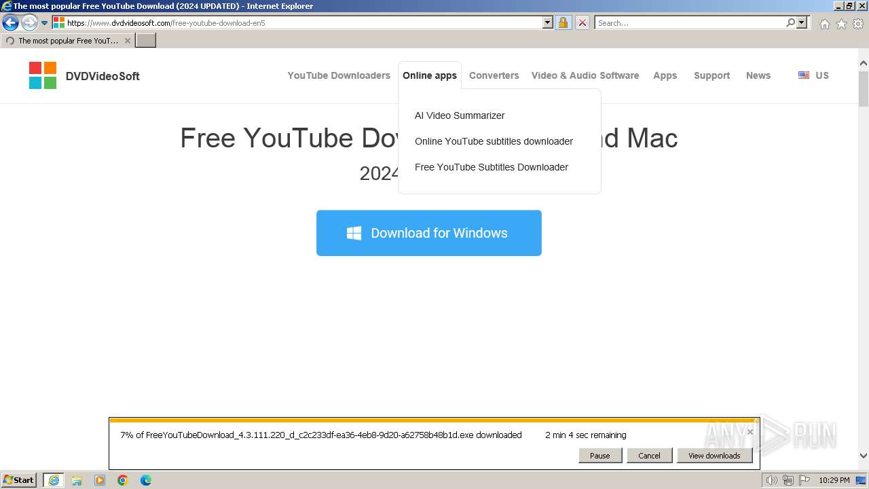Open File Explorer from taskbar
The image size is (869, 489).
[77, 480]
